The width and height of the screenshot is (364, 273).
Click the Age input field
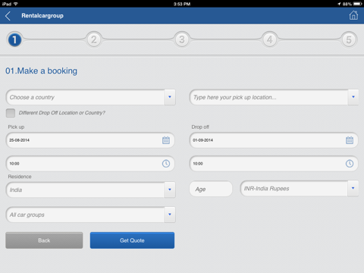(x=211, y=189)
